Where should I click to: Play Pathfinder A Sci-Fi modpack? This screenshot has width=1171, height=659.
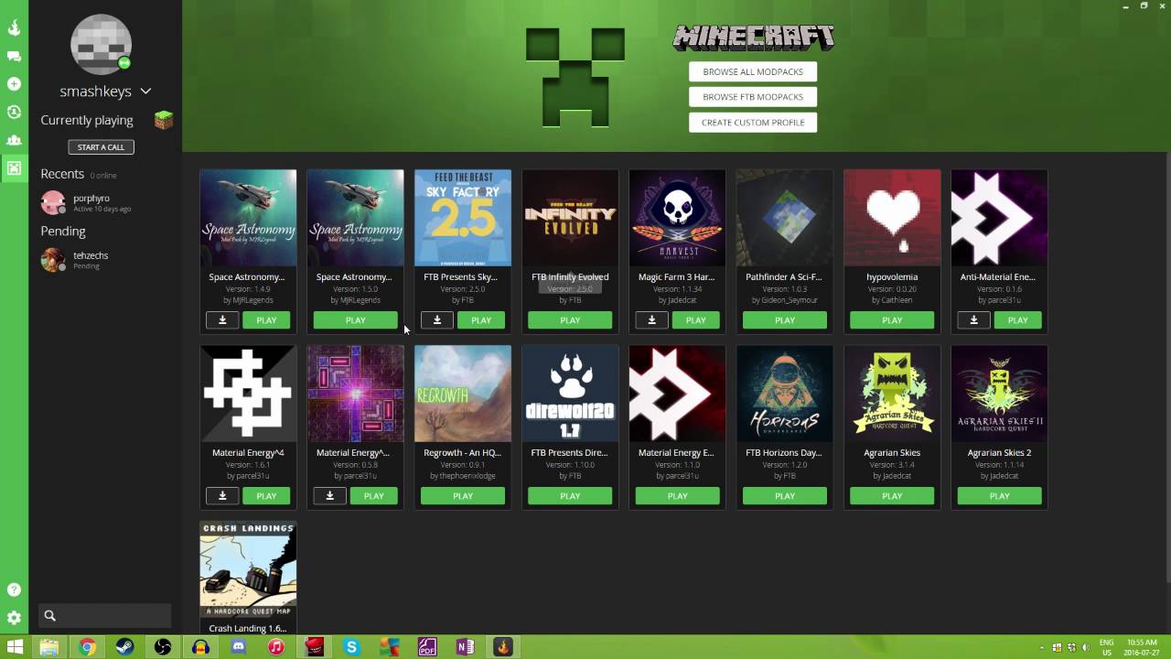coord(785,320)
